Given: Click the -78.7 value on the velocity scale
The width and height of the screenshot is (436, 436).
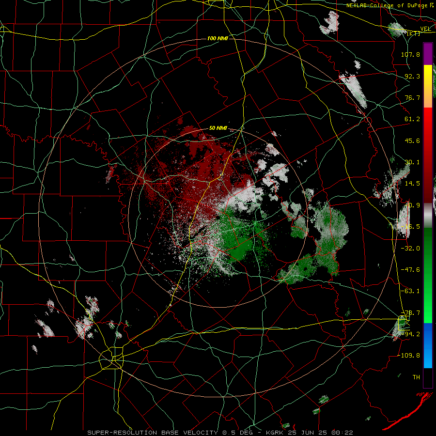Looking at the screenshot, I should [410, 313].
